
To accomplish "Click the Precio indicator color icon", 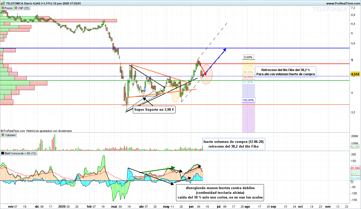I will [3, 8].
